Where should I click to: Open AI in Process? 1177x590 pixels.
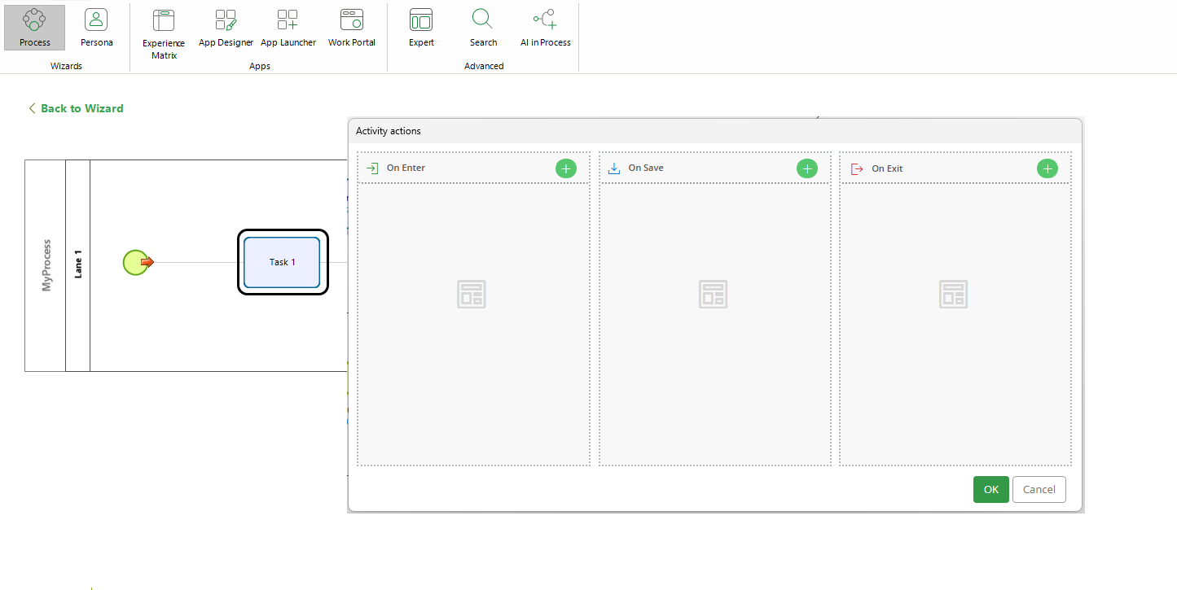tap(545, 28)
